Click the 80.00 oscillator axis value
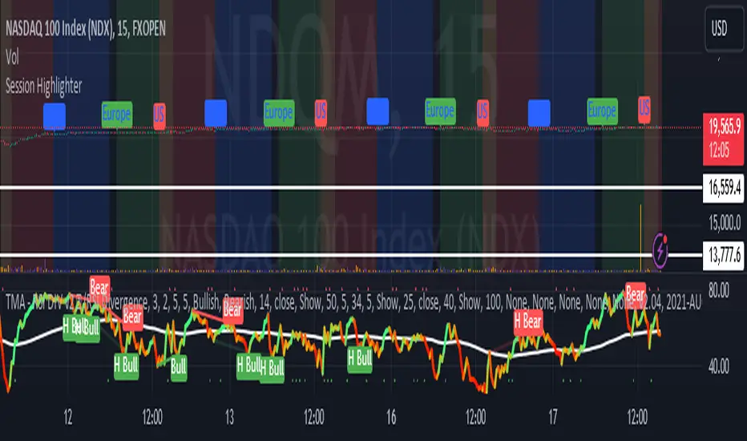This screenshot has height=441, width=747. [719, 290]
